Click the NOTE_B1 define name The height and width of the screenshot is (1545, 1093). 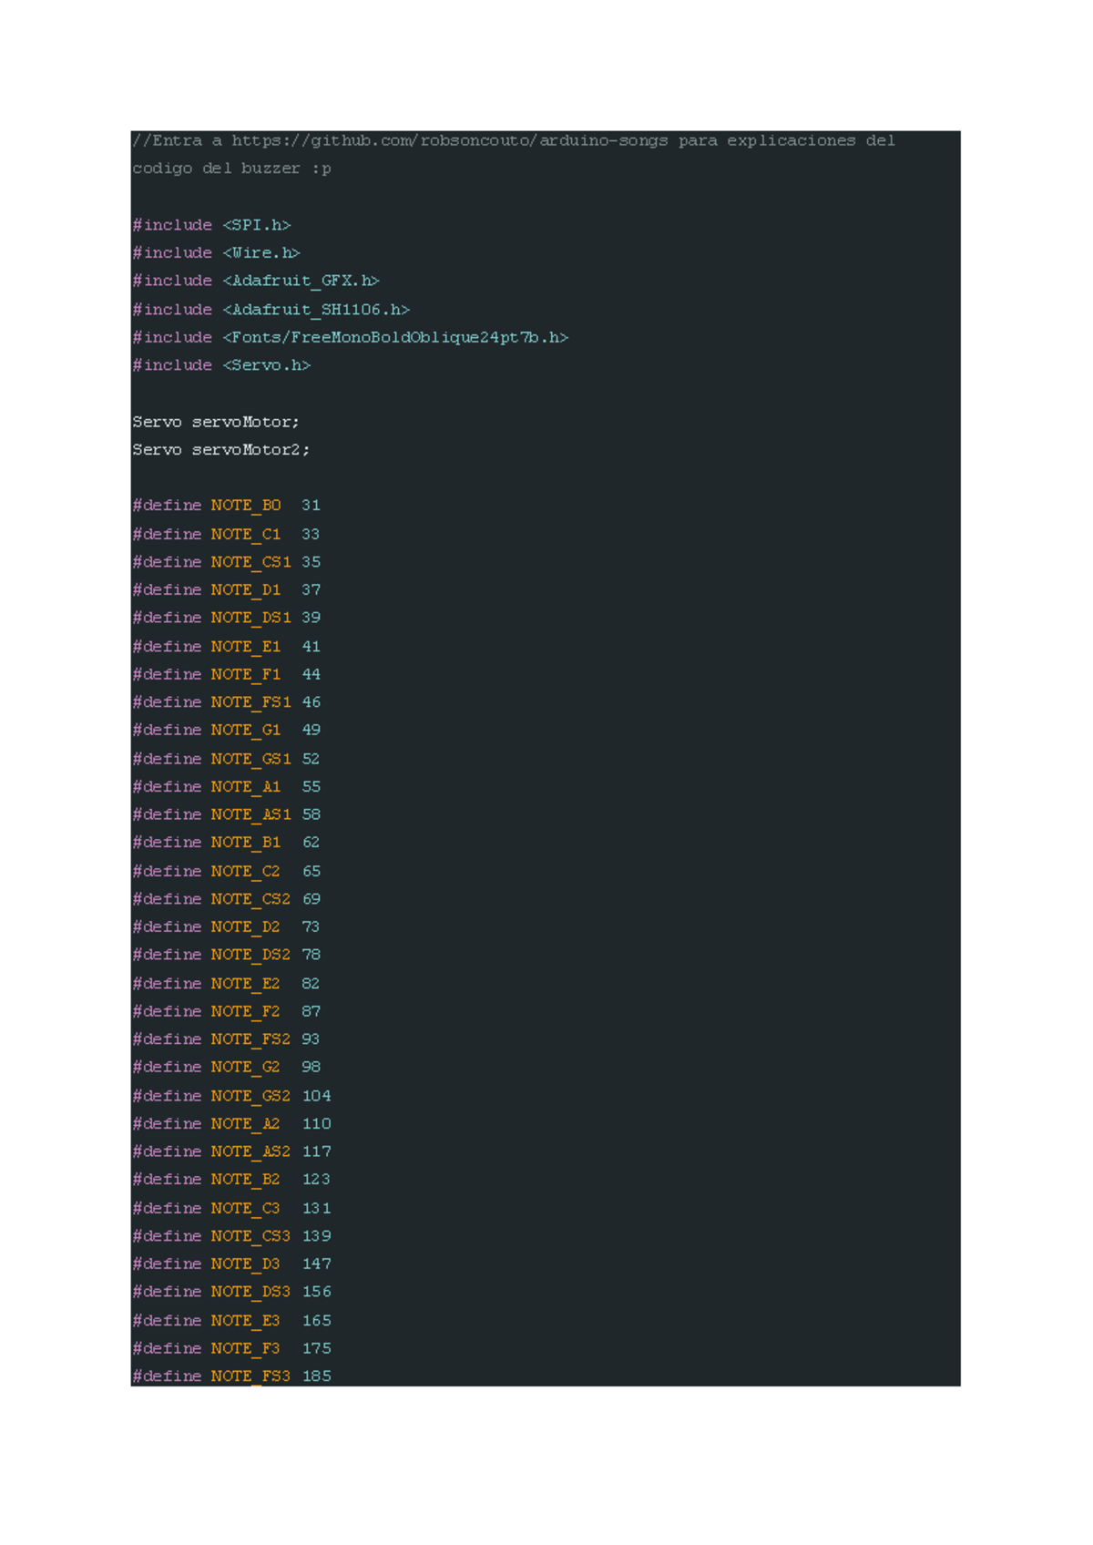click(246, 843)
